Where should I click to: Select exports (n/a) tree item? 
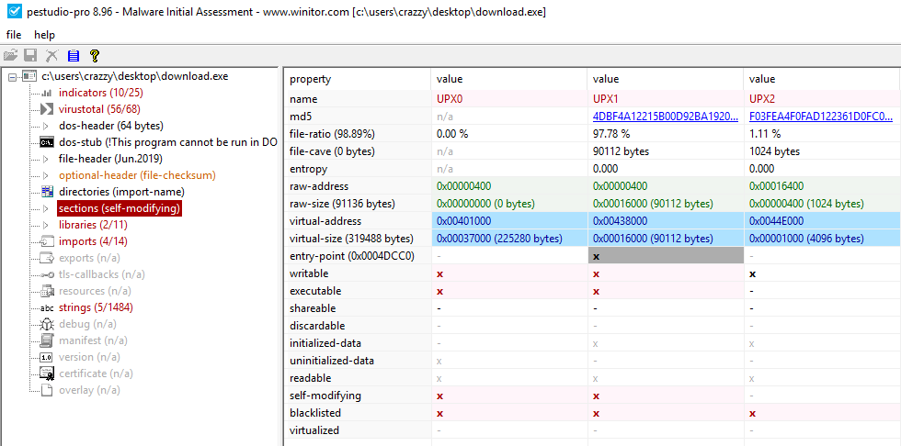[90, 258]
